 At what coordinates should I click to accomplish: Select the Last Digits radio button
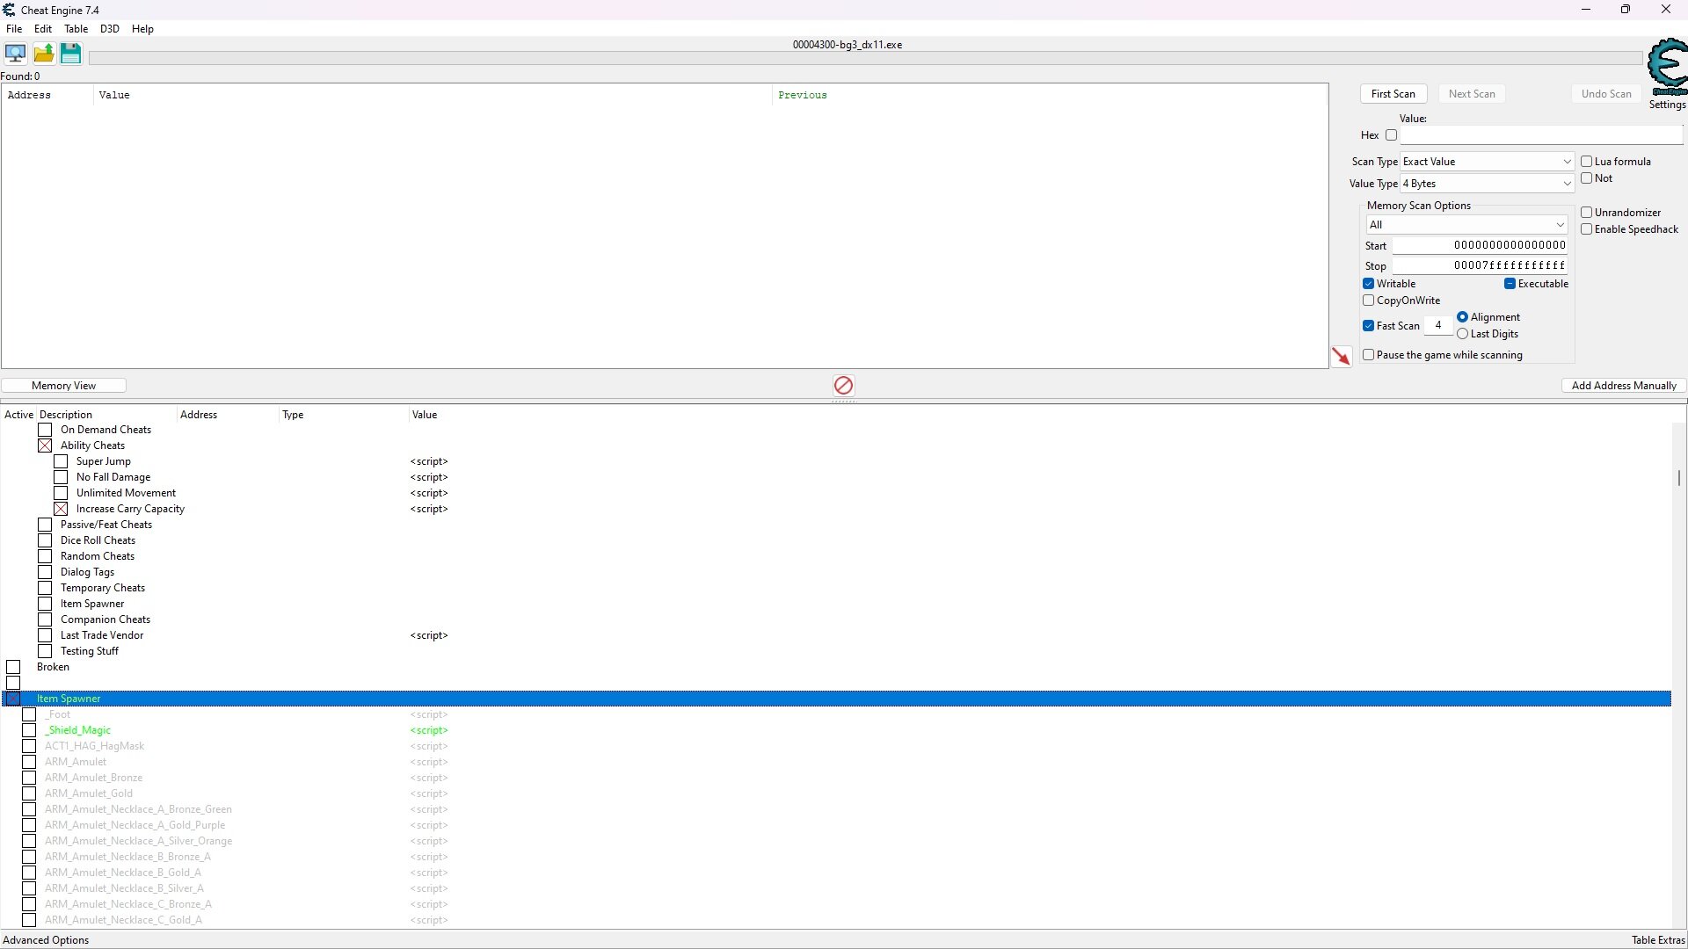pyautogui.click(x=1463, y=334)
